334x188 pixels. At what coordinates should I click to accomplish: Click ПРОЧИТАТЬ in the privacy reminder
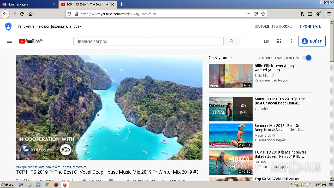tap(311, 26)
